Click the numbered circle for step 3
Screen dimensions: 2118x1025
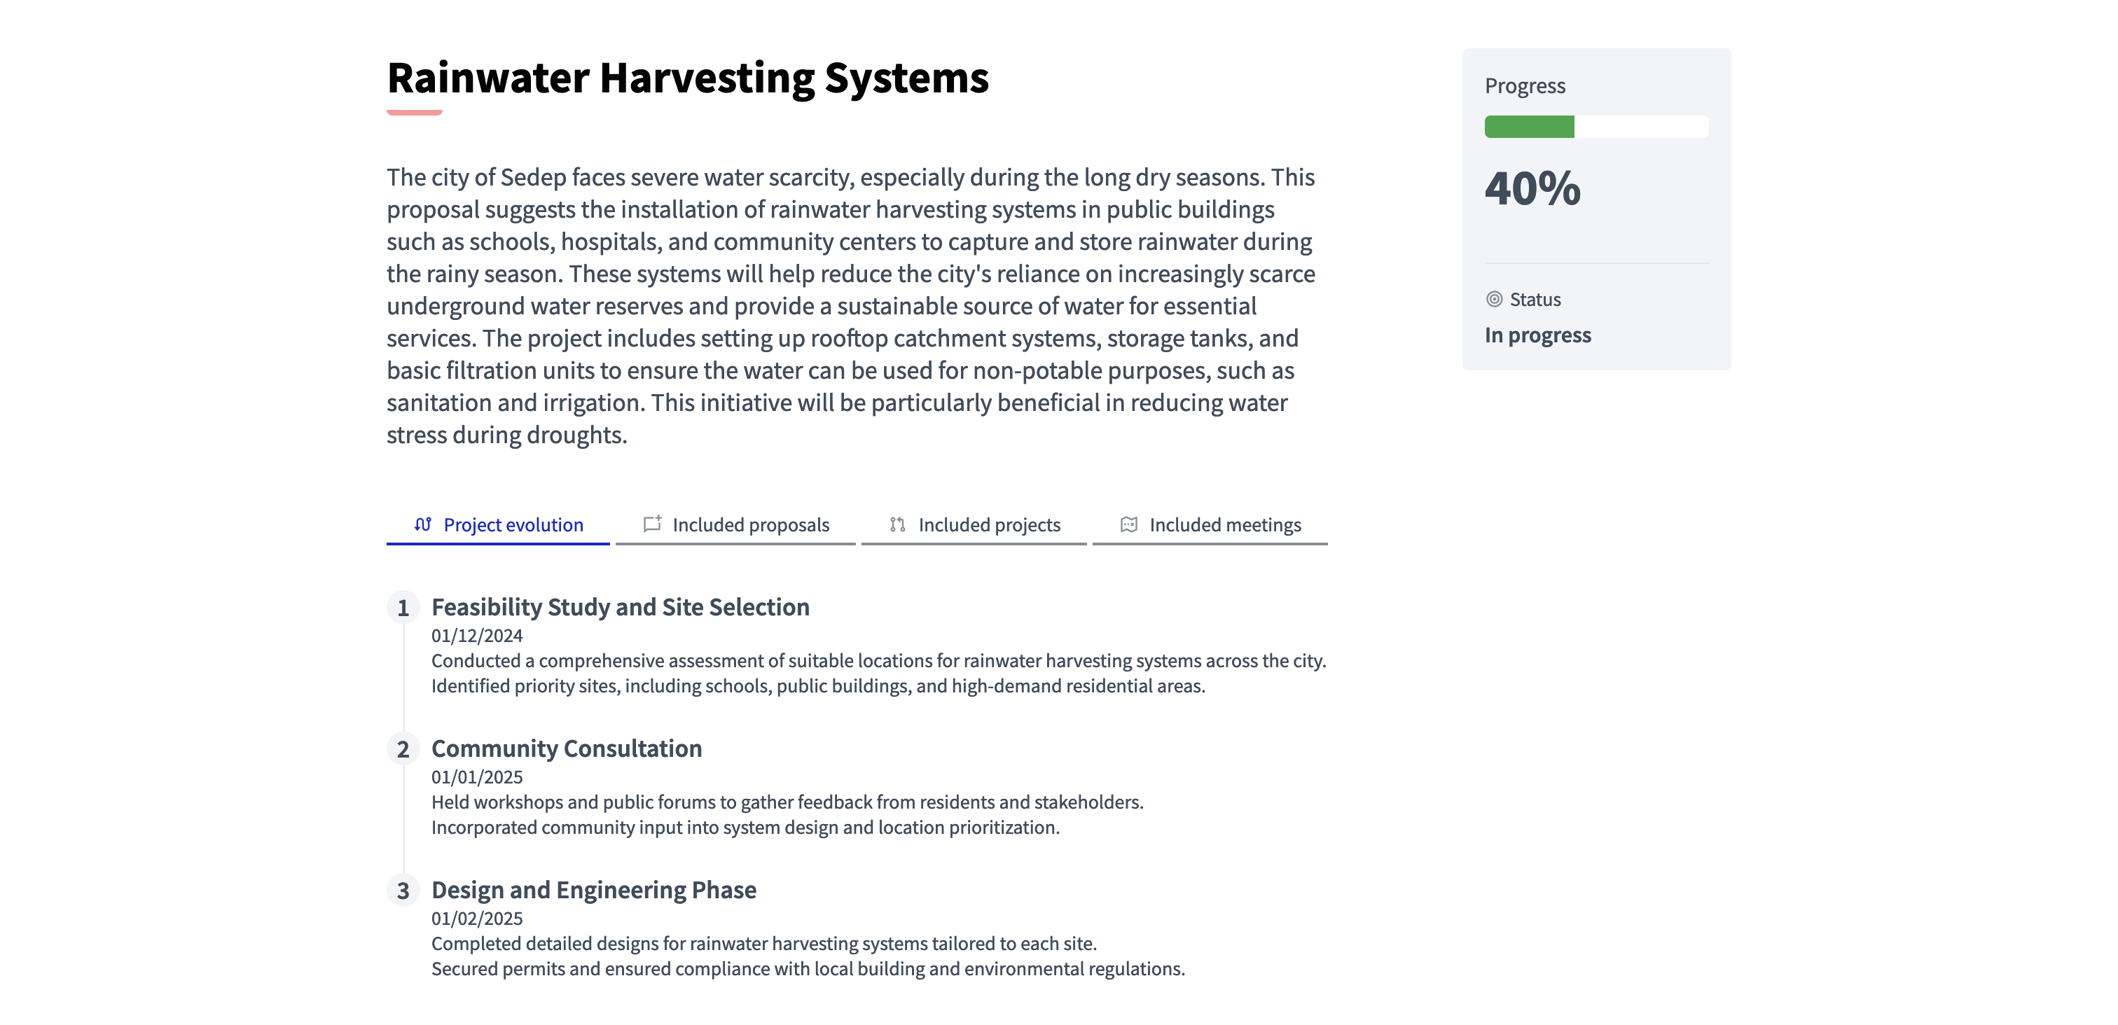point(403,891)
